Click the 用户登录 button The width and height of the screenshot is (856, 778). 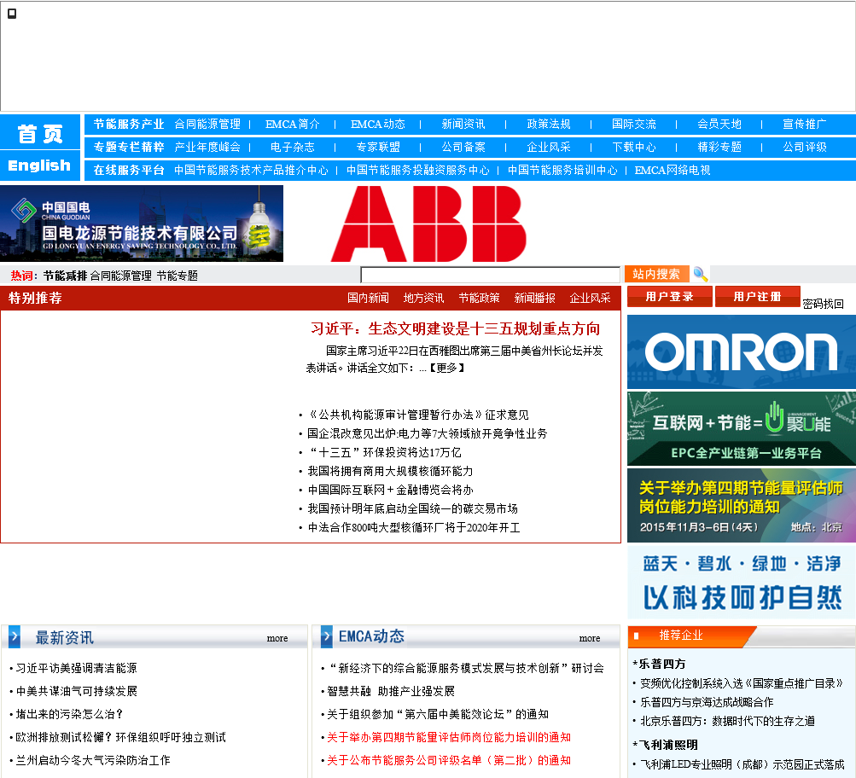tap(669, 297)
